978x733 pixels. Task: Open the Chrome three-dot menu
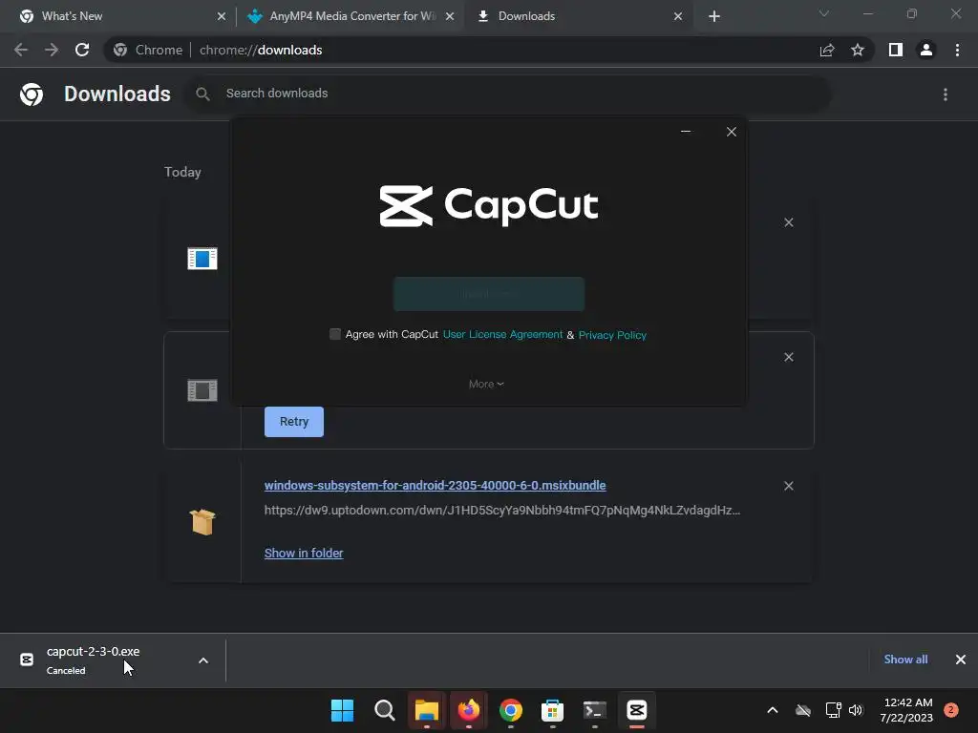pos(957,50)
